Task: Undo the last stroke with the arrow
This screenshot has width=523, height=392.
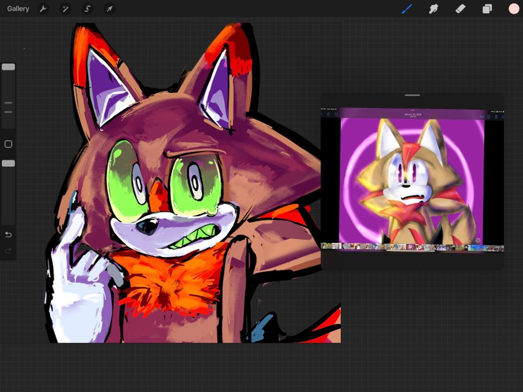Action: click(8, 235)
